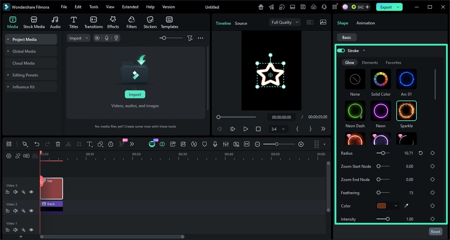The height and width of the screenshot is (240, 450).
Task: Click the stroke Color swatch
Action: click(381, 206)
